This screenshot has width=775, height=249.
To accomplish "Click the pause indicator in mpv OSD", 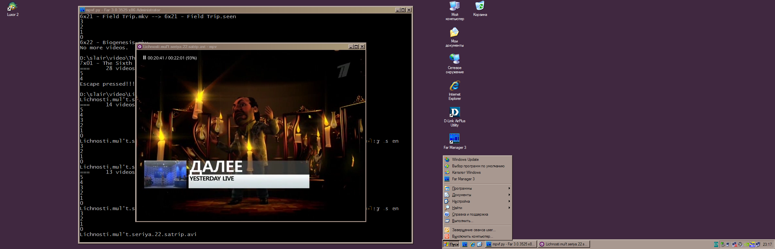I will 144,58.
